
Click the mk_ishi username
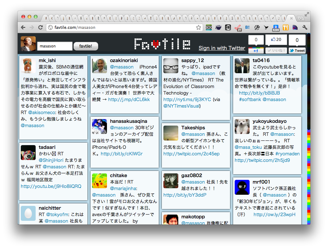click(47, 60)
